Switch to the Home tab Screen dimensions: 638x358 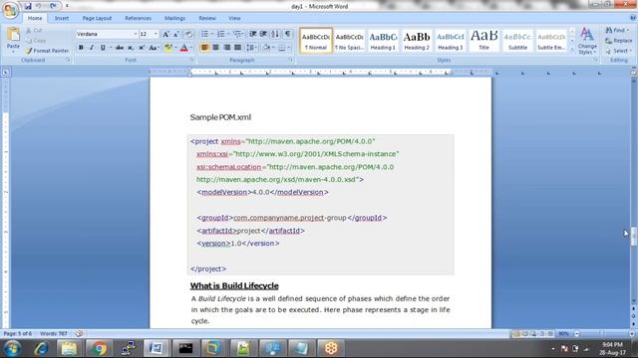click(x=35, y=18)
